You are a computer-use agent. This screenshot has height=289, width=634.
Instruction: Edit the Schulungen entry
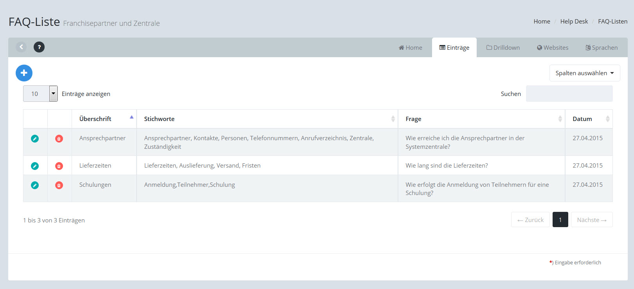[35, 185]
